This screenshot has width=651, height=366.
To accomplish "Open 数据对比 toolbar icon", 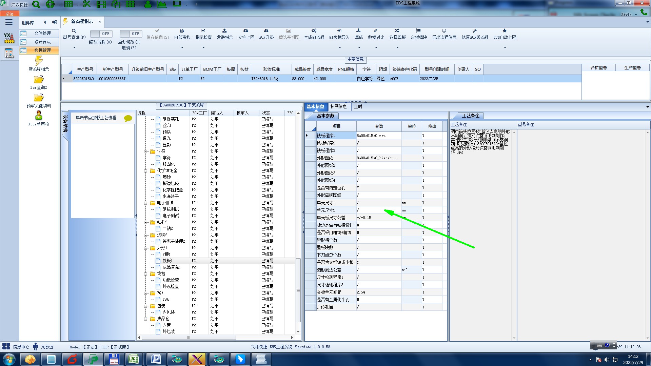I will point(376,31).
